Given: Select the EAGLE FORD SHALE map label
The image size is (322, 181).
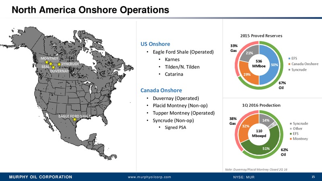Looking at the screenshot, I should (74, 116).
